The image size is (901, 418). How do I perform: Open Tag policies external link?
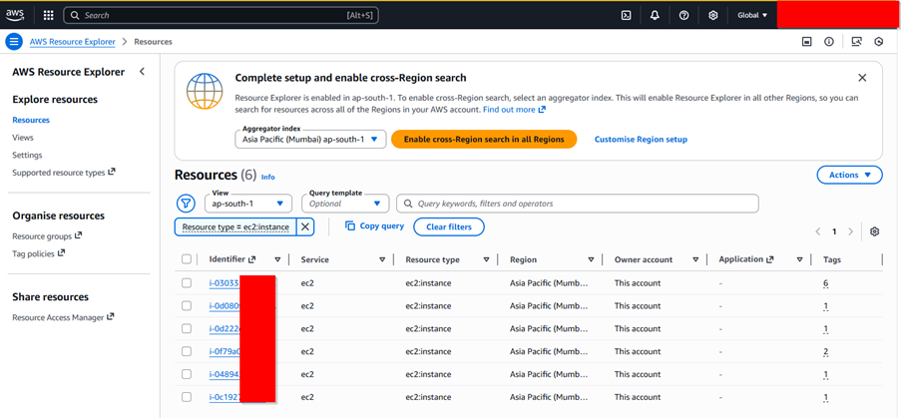[x=39, y=253]
